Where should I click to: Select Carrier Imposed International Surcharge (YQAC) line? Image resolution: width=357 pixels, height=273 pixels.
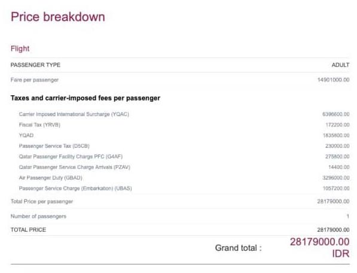74,114
